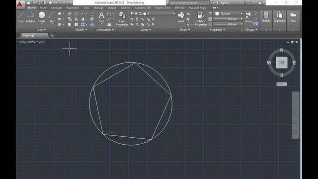Click the new drawing tab plus button
This screenshot has width=318, height=179.
[x=52, y=35]
